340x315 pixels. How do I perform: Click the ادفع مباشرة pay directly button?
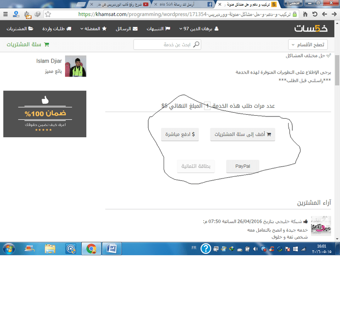pyautogui.click(x=180, y=134)
